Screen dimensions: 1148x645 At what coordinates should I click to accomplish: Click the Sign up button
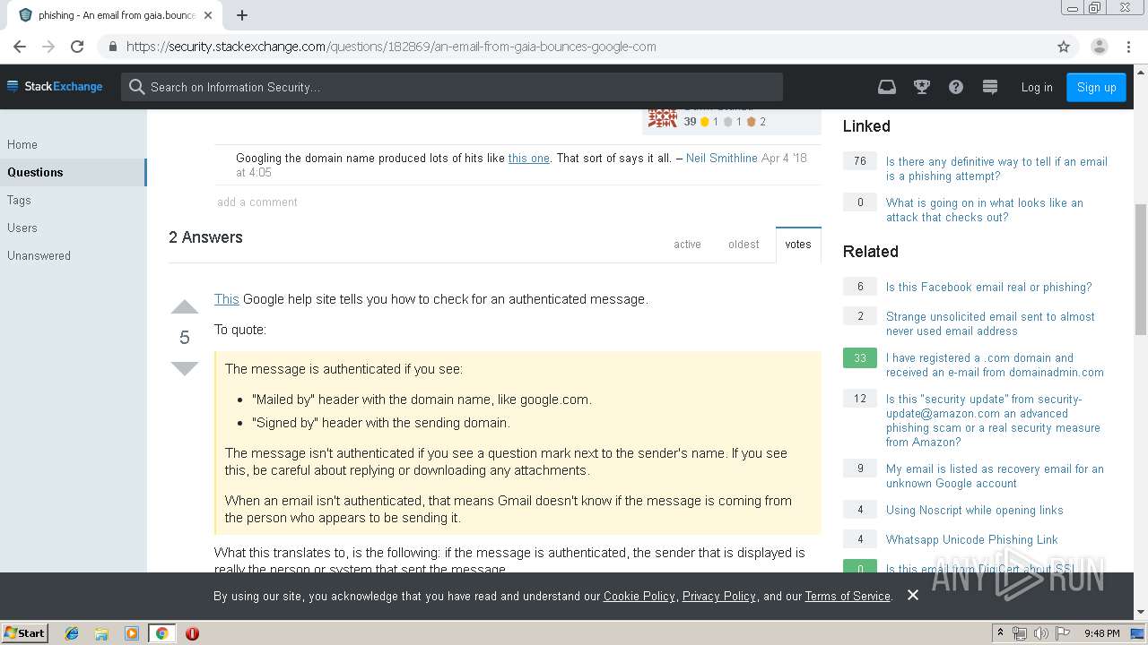click(x=1096, y=87)
